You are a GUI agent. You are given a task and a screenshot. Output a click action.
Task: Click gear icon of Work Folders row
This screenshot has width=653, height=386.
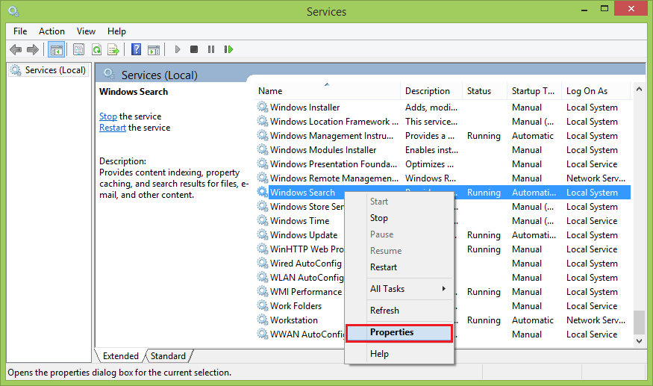coord(263,305)
